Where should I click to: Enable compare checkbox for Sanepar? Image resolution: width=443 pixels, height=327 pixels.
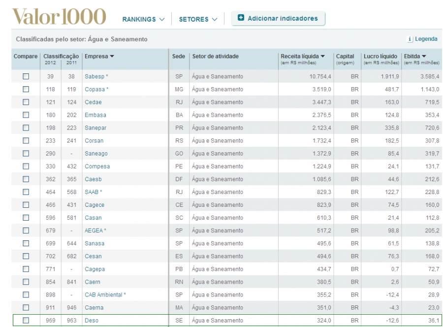tap(26, 128)
